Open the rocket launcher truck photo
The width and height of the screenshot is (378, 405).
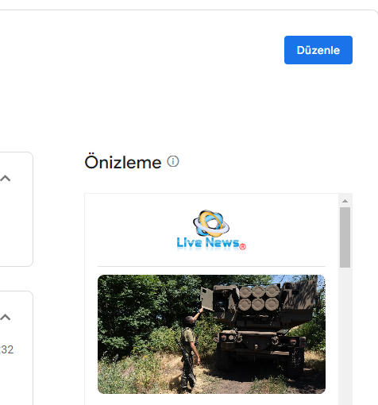[x=211, y=334]
